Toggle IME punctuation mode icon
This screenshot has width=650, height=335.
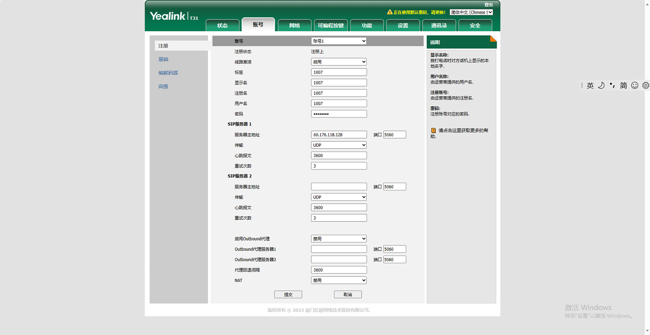click(x=612, y=85)
